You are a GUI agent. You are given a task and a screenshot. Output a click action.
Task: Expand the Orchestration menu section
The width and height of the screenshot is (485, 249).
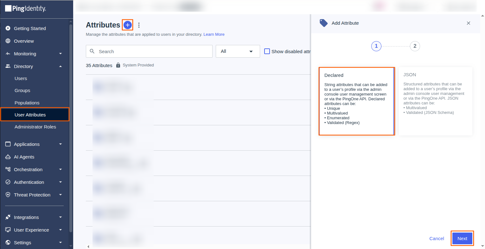[x=61, y=170]
